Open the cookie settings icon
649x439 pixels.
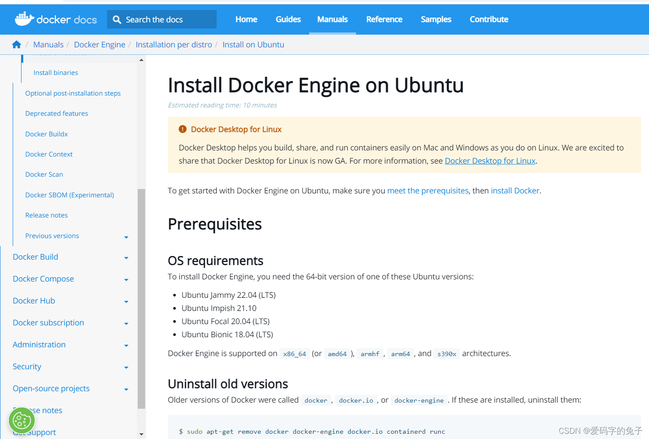[21, 421]
